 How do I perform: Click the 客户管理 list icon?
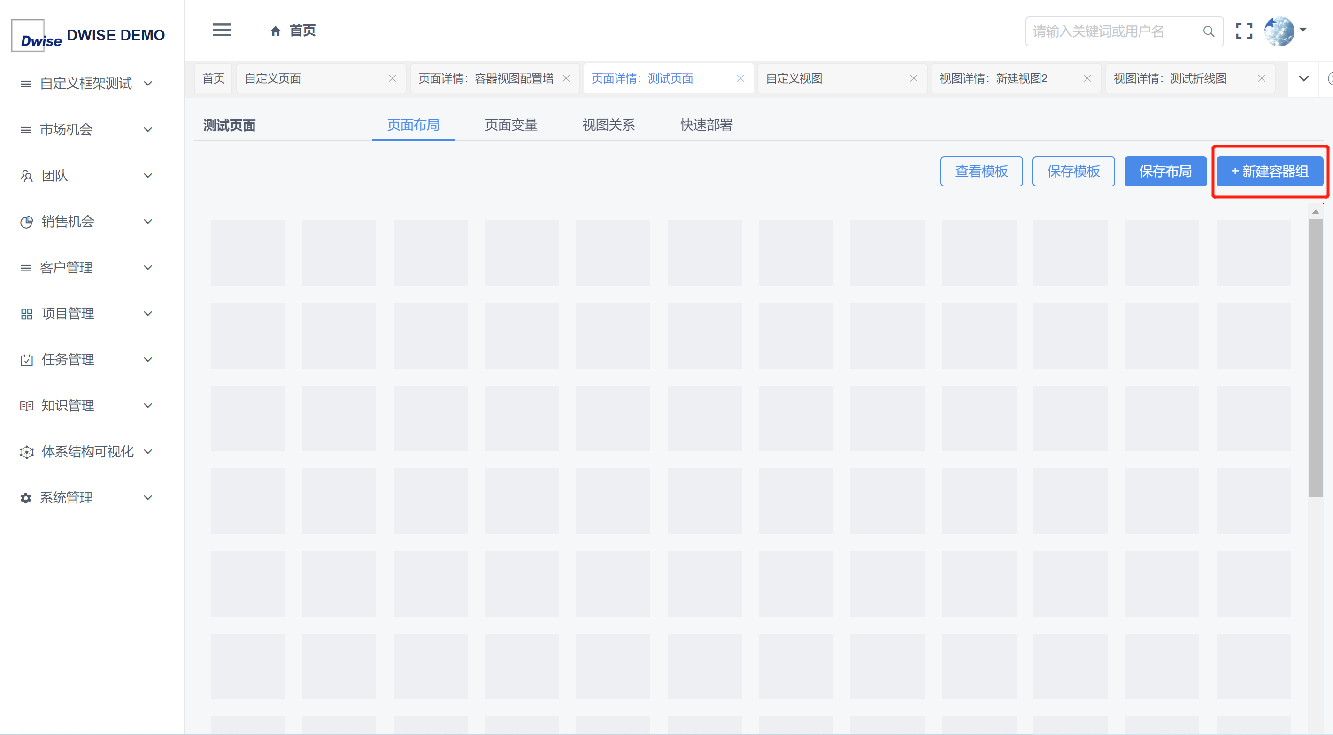[25, 268]
